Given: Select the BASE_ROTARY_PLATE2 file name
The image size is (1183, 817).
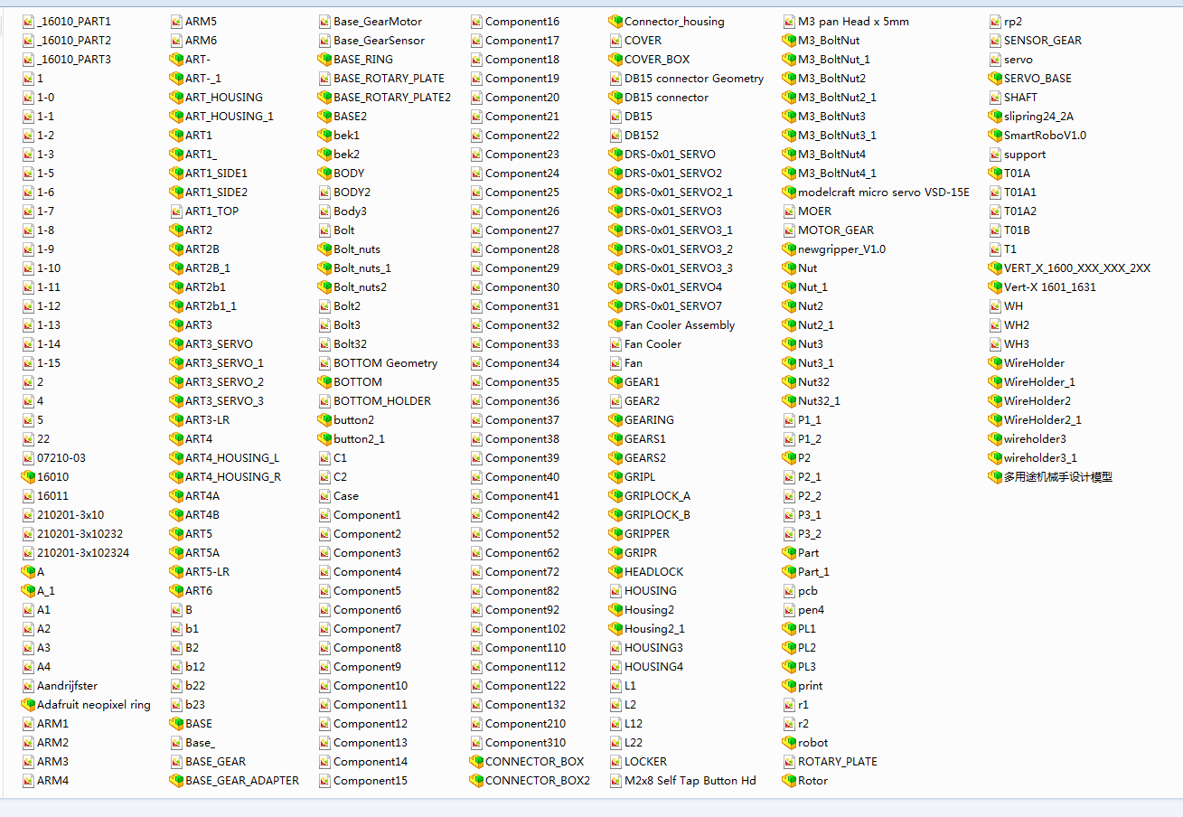Looking at the screenshot, I should point(392,98).
